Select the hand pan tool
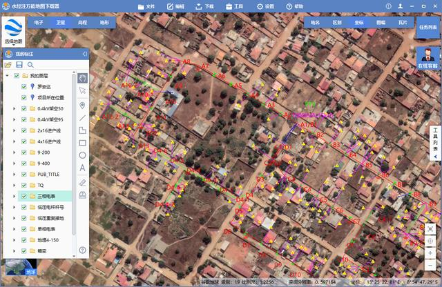Screen dimensions: 442x287 click(83, 78)
